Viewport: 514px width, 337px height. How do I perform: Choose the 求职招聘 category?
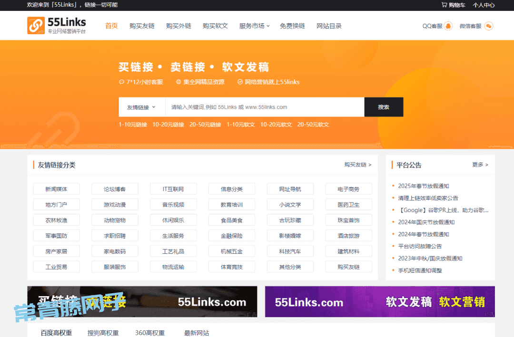(115, 236)
